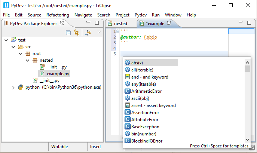Click the Writable status bar field

[59, 147]
